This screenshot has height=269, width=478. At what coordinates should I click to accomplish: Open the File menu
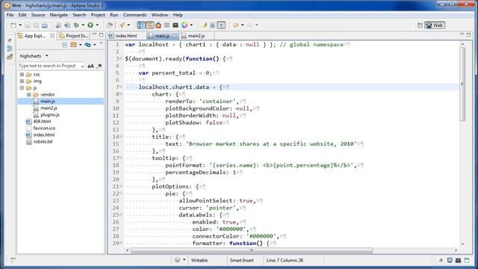10,15
